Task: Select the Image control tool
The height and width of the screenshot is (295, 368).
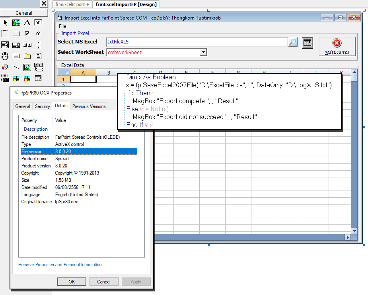Action: click(27, 67)
